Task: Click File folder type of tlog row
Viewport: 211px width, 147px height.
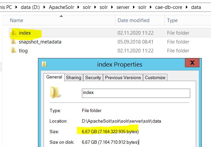Action: pyautogui.click(x=178, y=51)
